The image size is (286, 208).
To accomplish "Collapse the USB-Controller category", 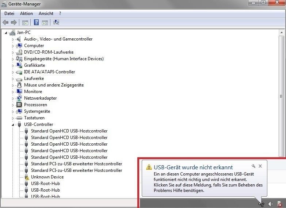I will 13,125.
